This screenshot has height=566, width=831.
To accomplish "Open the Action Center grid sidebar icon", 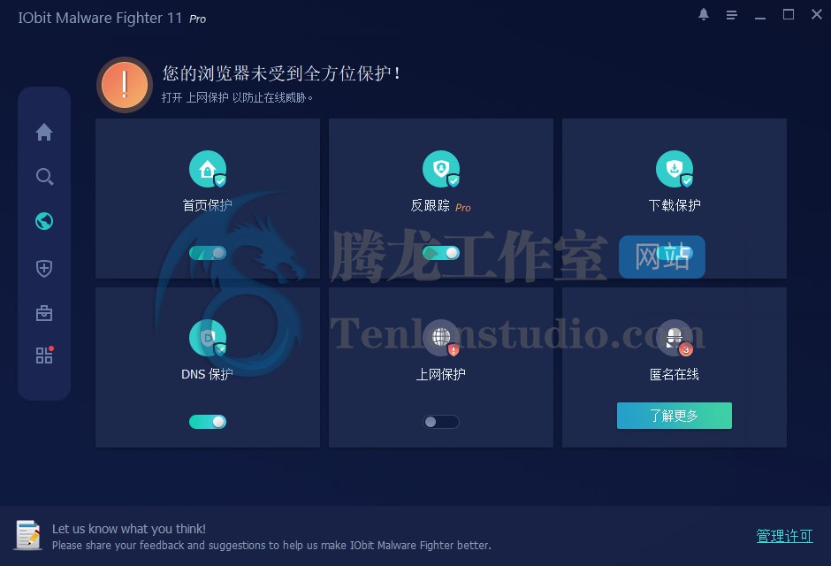I will (44, 355).
